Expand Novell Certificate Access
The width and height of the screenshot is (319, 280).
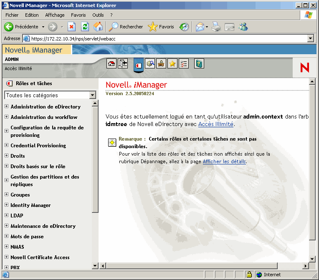click(x=7, y=257)
